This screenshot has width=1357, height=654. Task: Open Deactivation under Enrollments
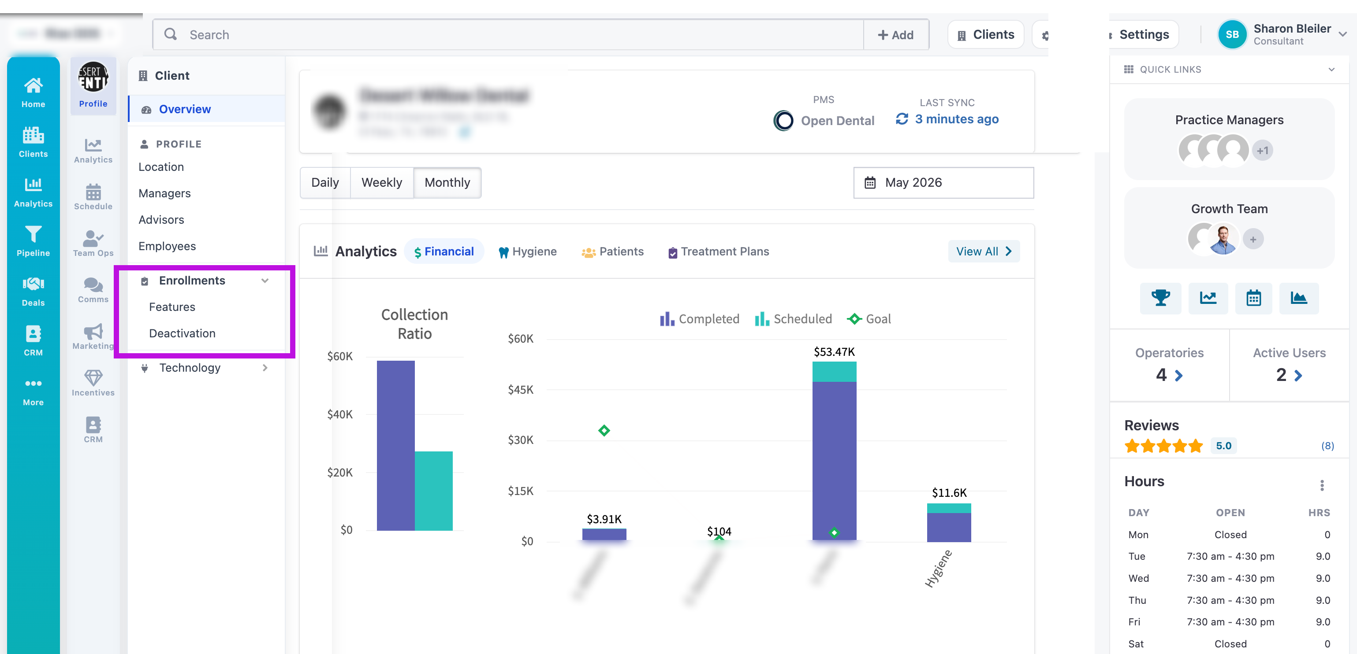coord(182,333)
